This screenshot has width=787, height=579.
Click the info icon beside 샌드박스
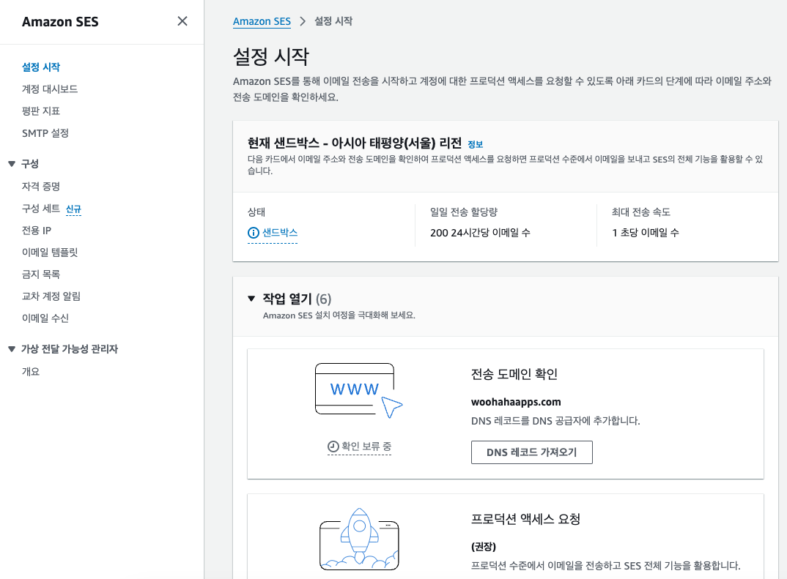pyautogui.click(x=254, y=233)
